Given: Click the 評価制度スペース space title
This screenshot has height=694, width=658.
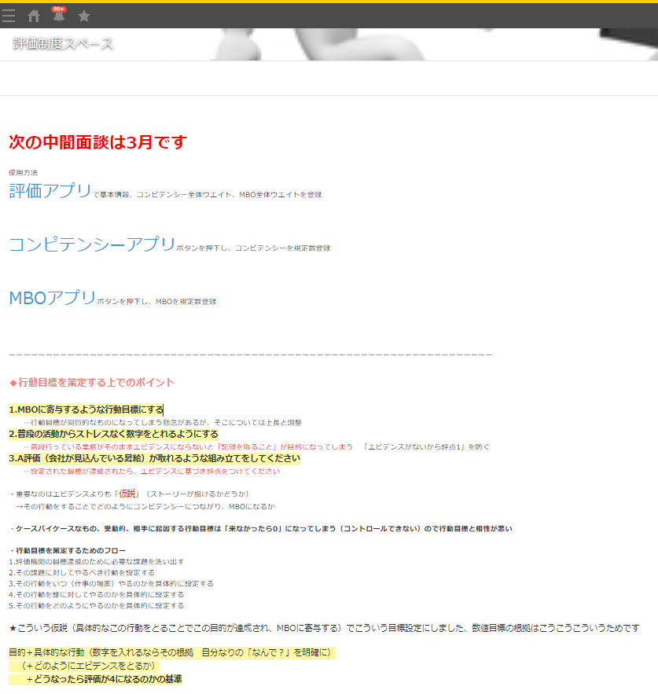Looking at the screenshot, I should click(63, 44).
